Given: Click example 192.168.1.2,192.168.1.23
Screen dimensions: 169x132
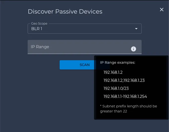Looking at the screenshot, I should [124, 80].
